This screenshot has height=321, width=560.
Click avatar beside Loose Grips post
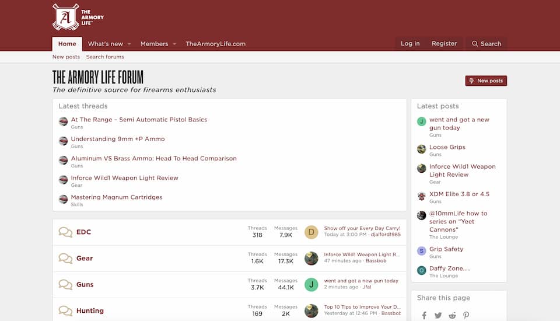[x=421, y=149]
